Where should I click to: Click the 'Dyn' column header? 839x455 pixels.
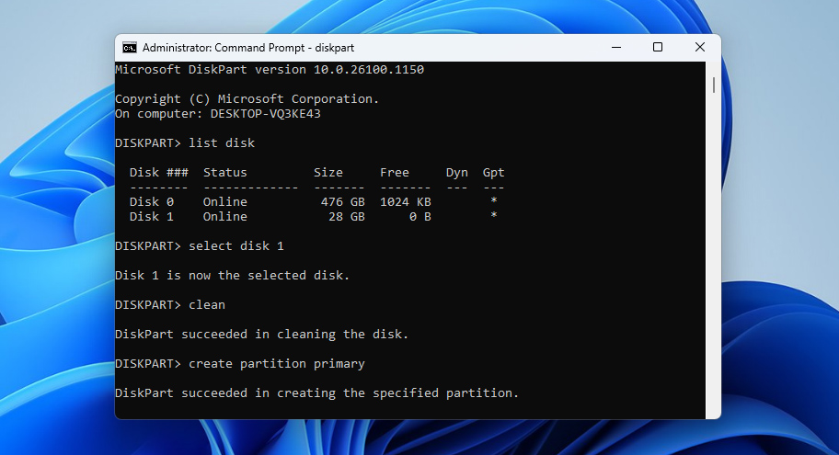(x=457, y=173)
